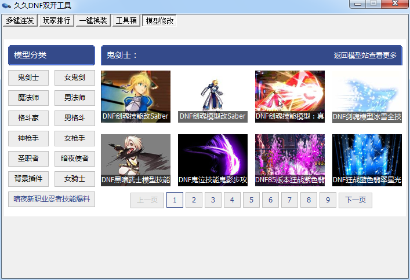Go to page 2

(194, 200)
